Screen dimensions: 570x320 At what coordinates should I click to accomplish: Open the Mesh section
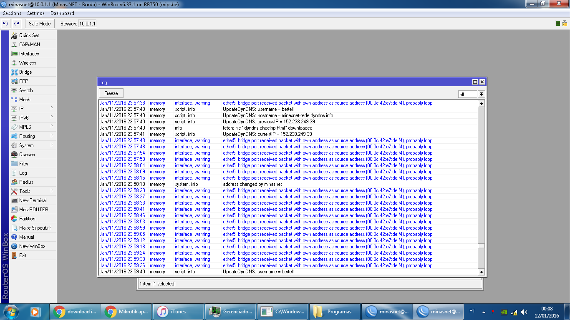pyautogui.click(x=33, y=100)
